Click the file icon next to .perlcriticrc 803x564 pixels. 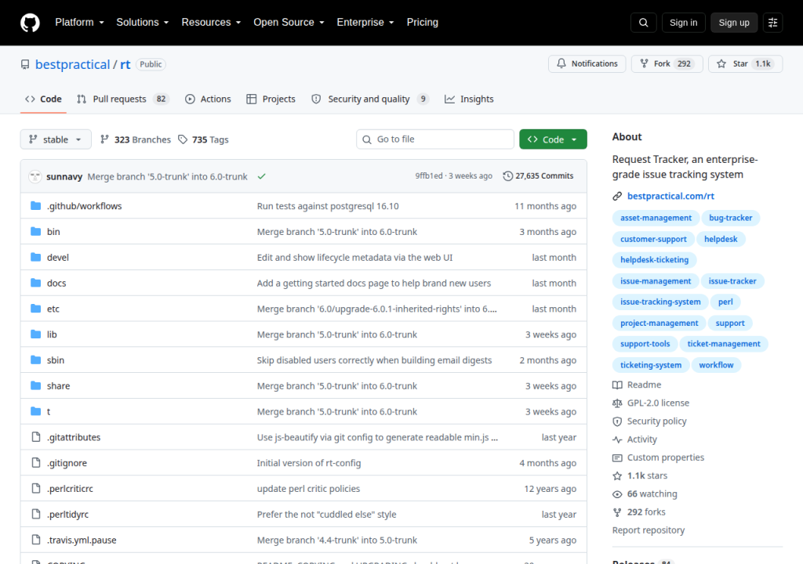pos(36,488)
